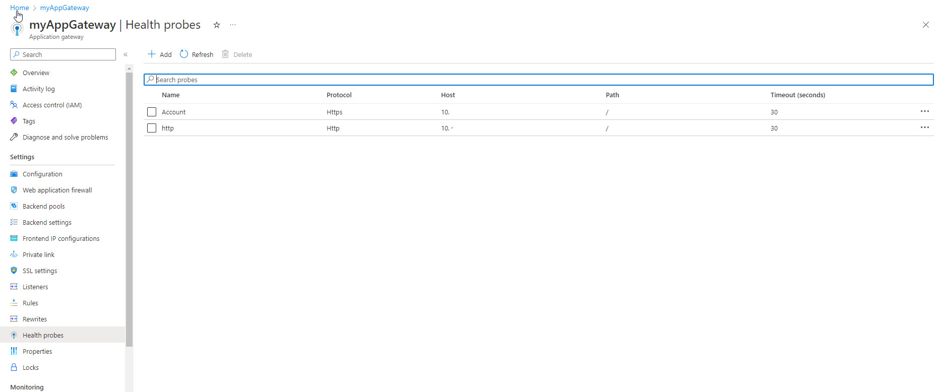Click the Backend settings list icon
Image resolution: width=943 pixels, height=392 pixels.
[14, 222]
